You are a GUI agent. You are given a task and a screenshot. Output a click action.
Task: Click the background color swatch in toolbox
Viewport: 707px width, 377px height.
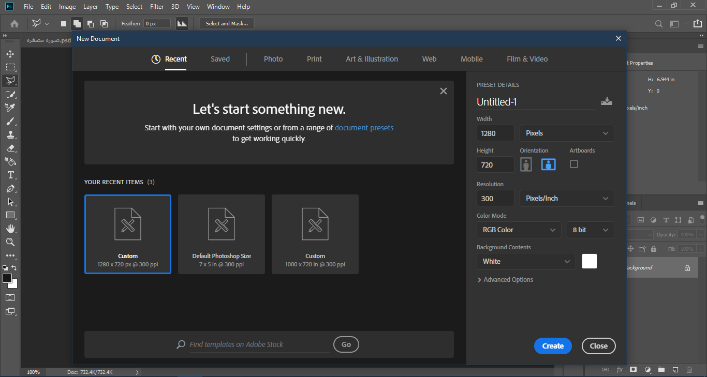[14, 284]
